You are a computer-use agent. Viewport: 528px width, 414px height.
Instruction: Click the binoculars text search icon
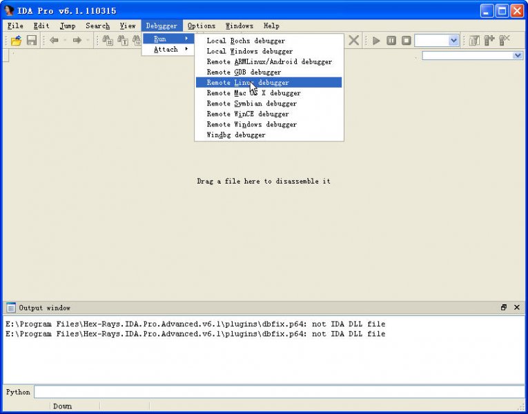point(123,41)
